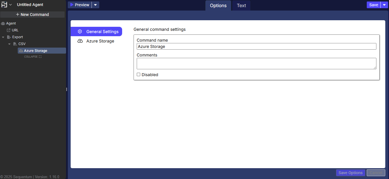The image size is (389, 179).
Task: Enable the Disabled checkbox
Action: tap(138, 75)
